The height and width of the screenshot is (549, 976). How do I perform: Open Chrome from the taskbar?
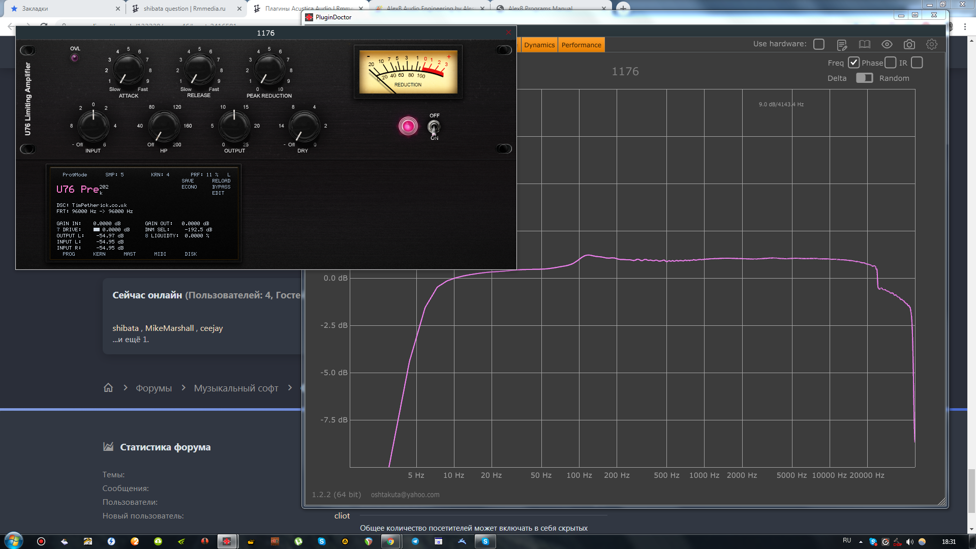pyautogui.click(x=390, y=541)
